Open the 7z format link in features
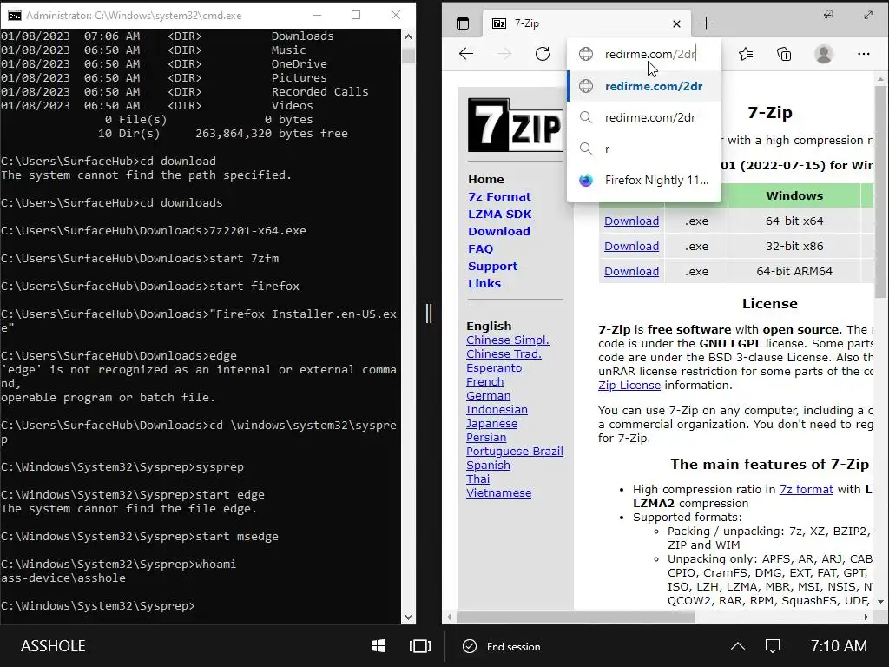 pos(807,490)
